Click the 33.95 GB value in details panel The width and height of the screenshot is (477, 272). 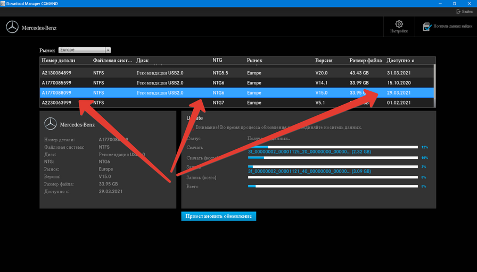coord(108,184)
